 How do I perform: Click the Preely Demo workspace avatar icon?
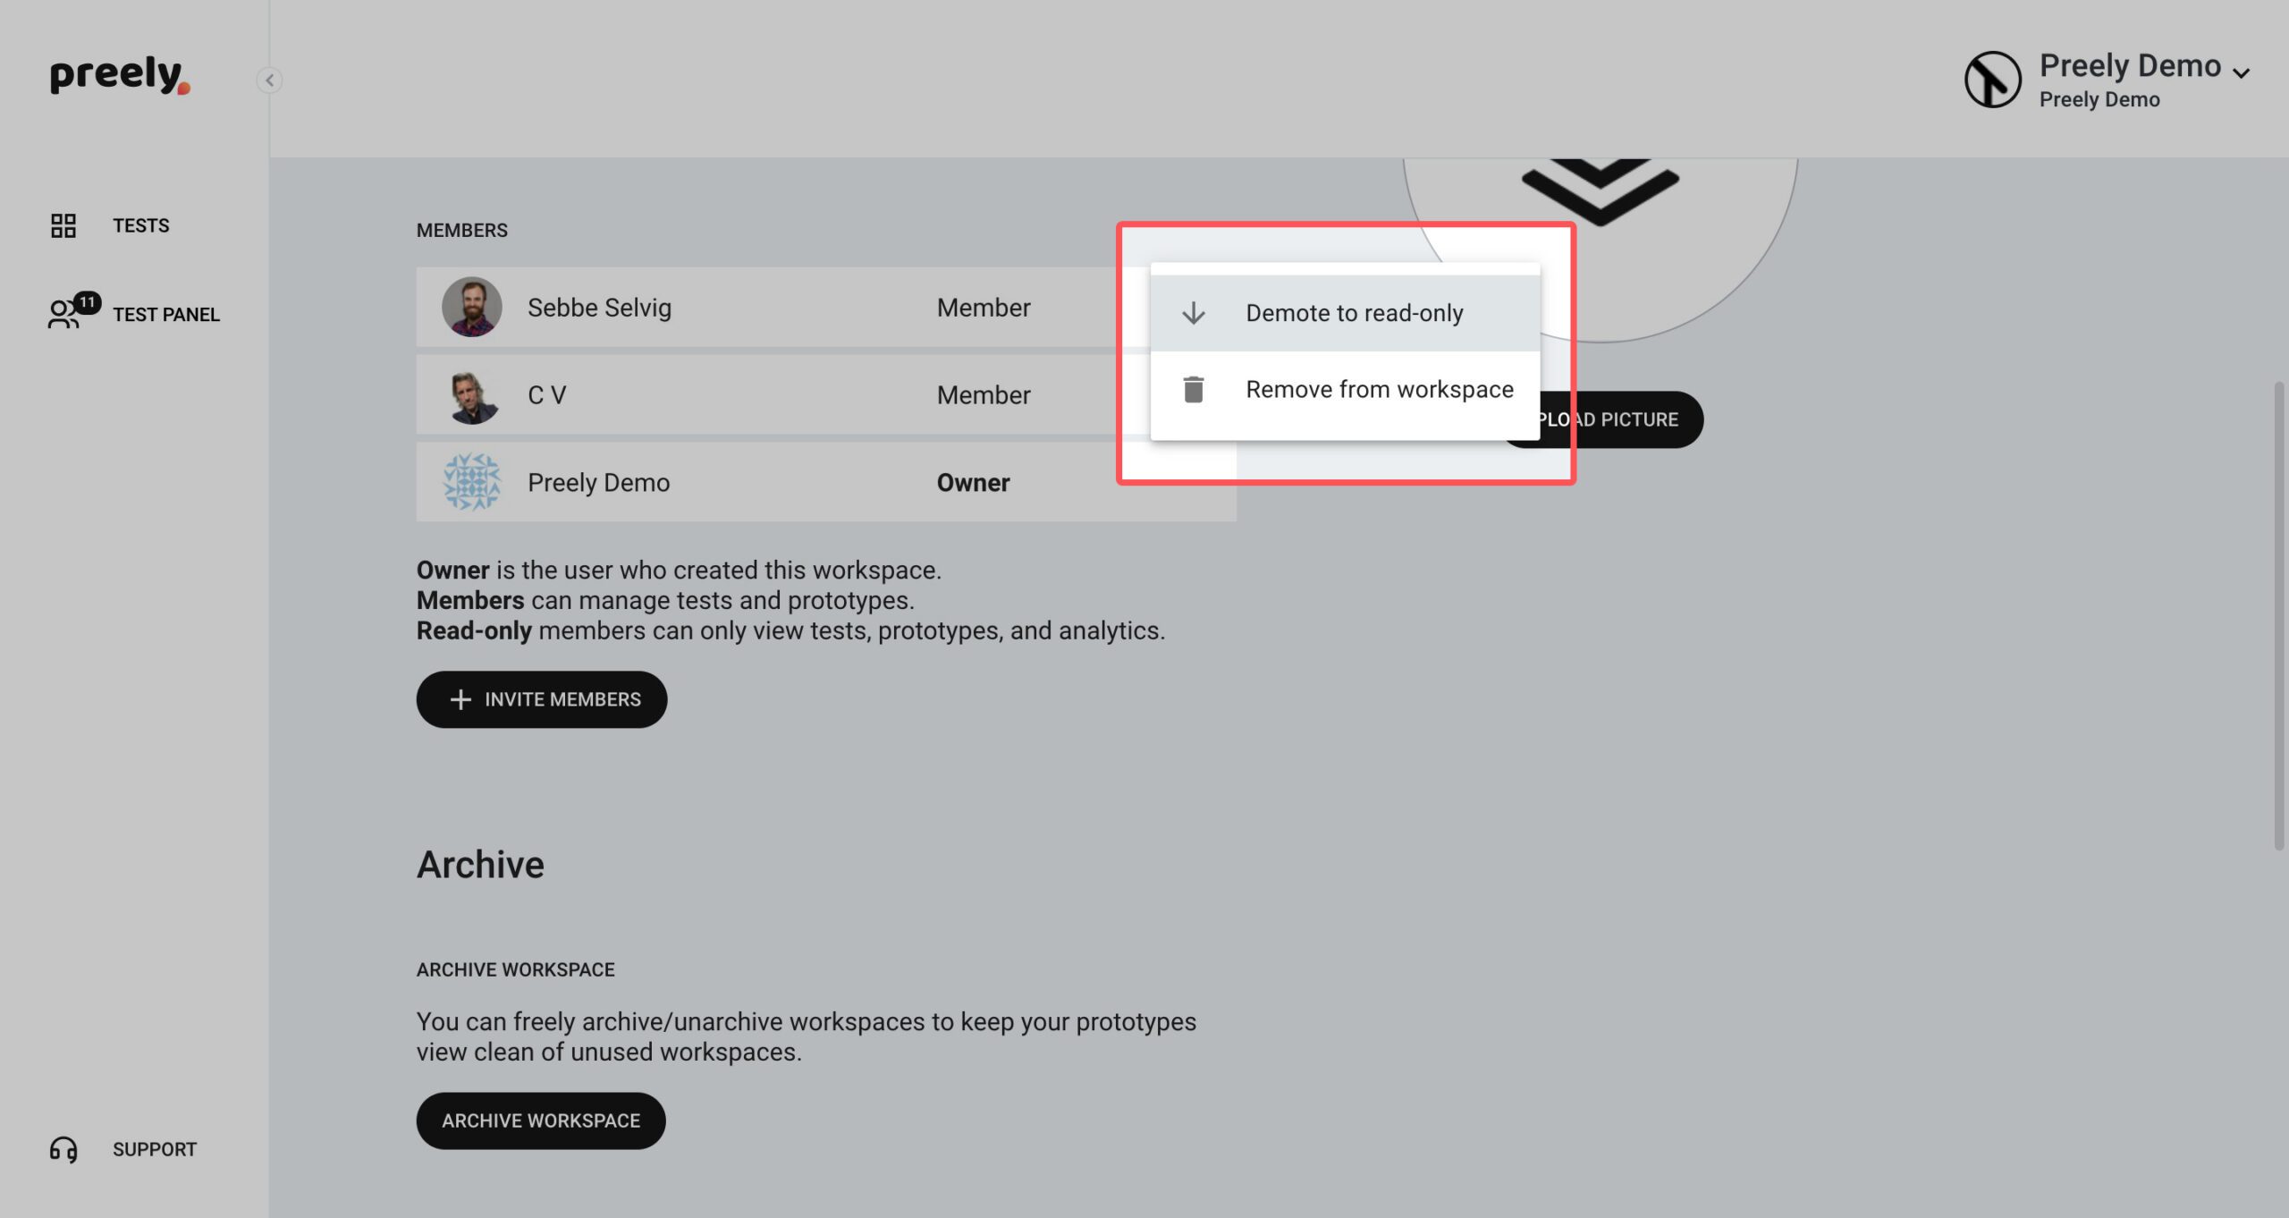pos(1992,80)
